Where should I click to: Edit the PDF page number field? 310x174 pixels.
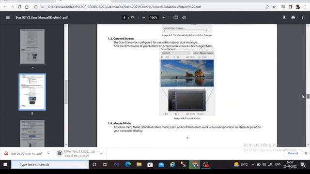pos(124,17)
